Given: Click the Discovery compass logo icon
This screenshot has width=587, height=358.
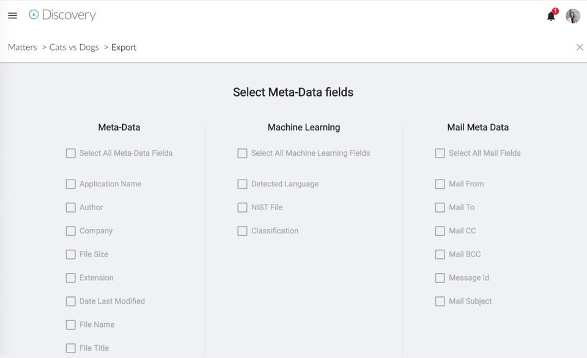Looking at the screenshot, I should tap(34, 15).
